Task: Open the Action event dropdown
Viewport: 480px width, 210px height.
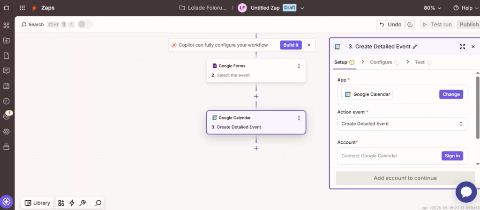Action: (402, 124)
